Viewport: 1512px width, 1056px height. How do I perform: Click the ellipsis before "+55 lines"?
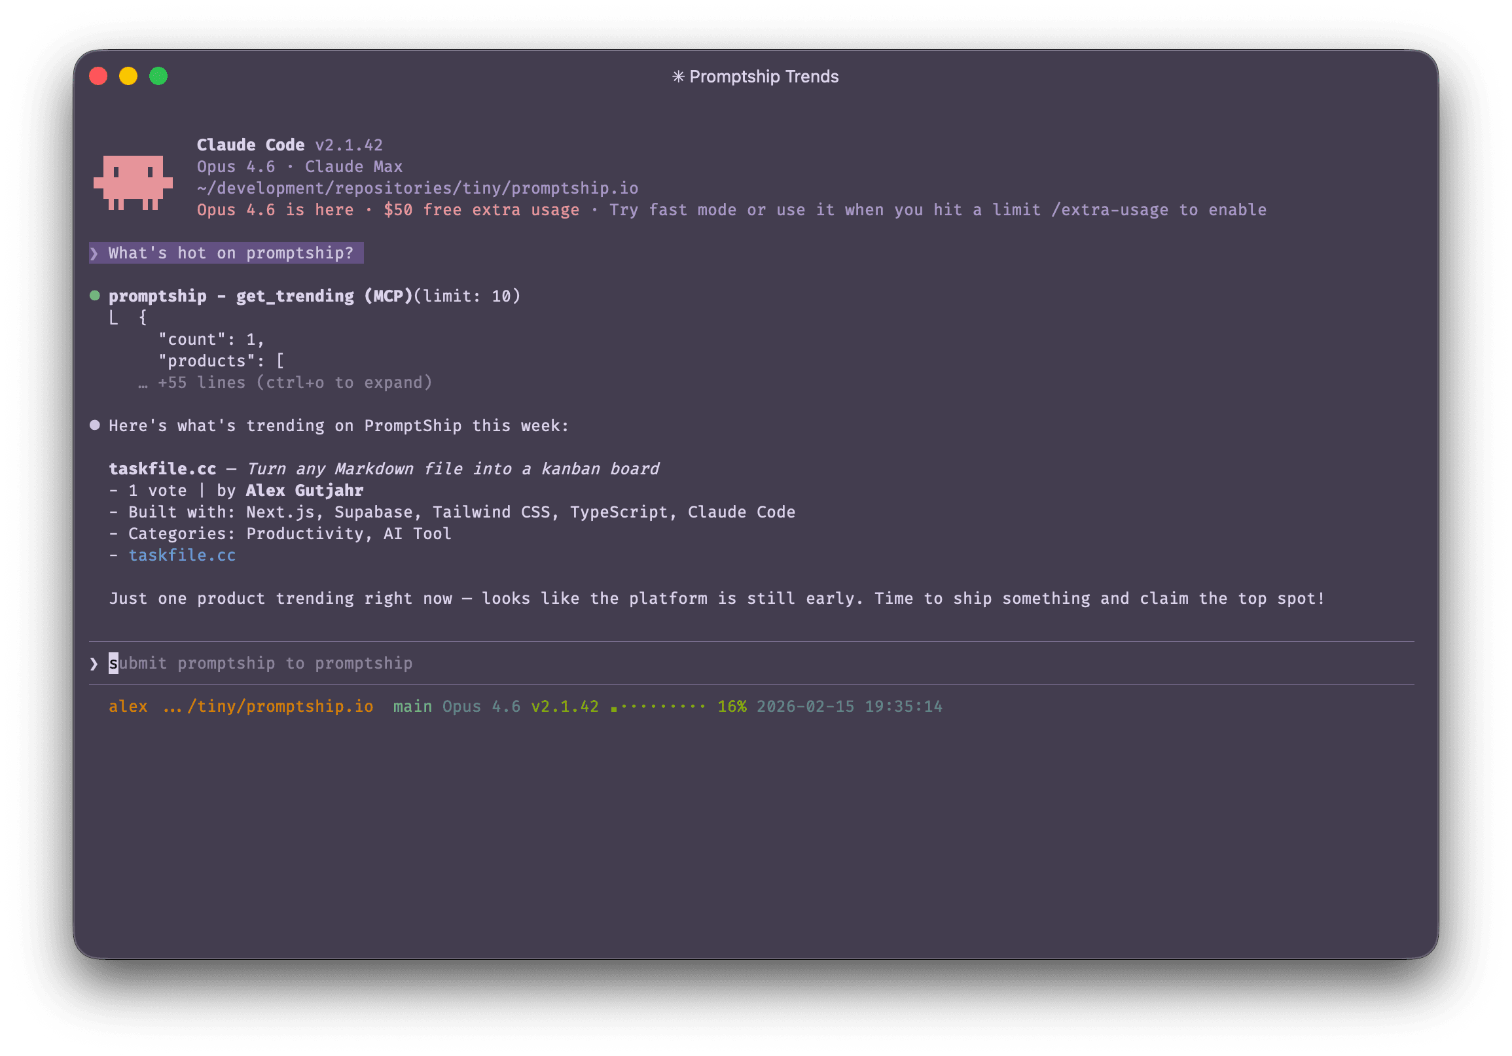coord(142,382)
